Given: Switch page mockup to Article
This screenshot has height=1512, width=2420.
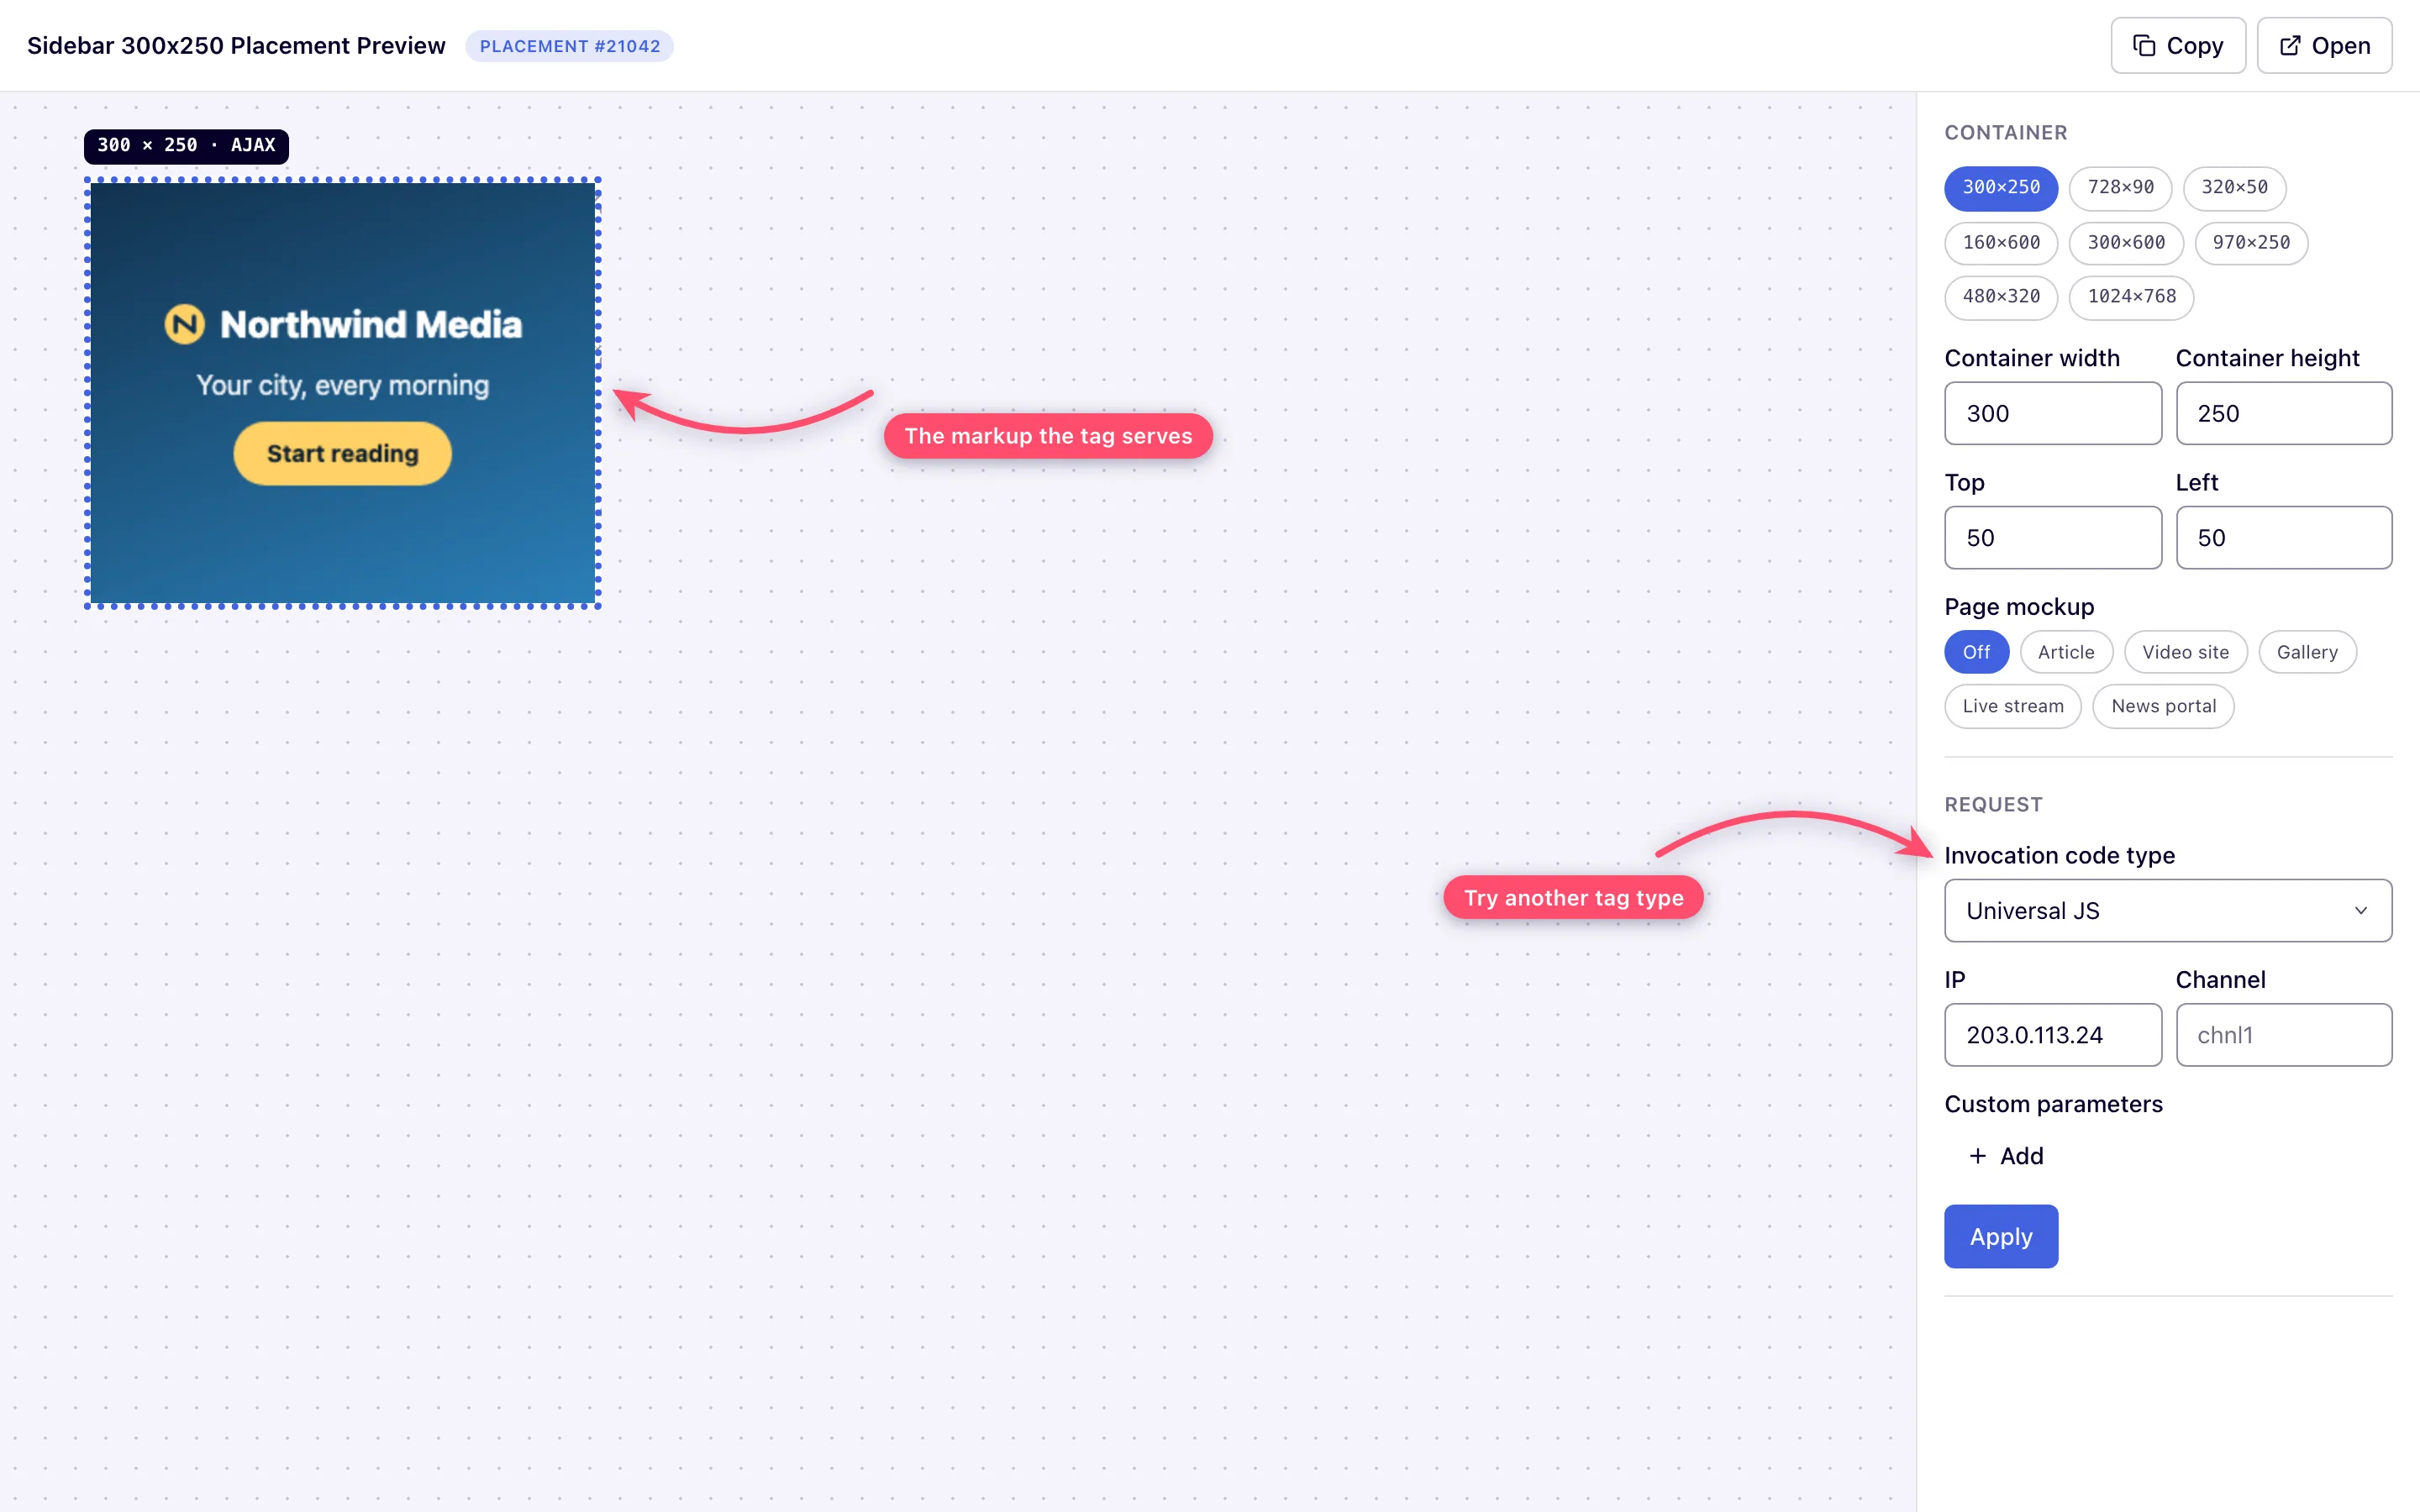Looking at the screenshot, I should point(2066,652).
